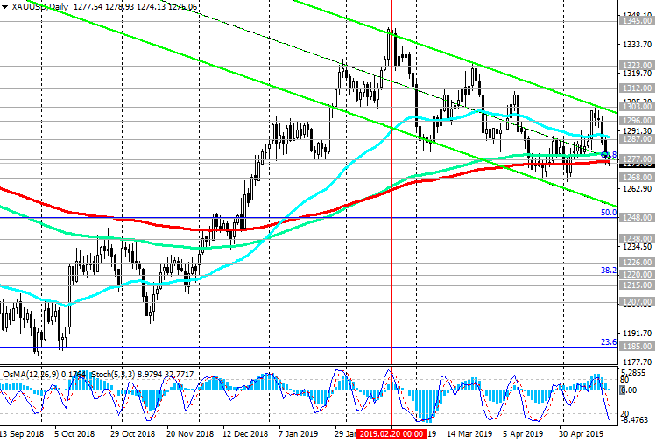The height and width of the screenshot is (443, 656).
Task: Click the 1319.70 price scale value
Action: tap(637, 74)
